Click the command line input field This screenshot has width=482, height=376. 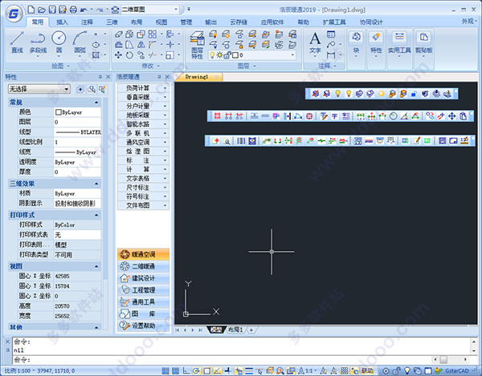pos(222,359)
